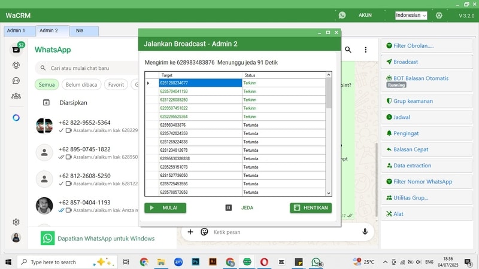Open the Indonesian language dropdown
This screenshot has height=269, width=479.
pyautogui.click(x=411, y=16)
